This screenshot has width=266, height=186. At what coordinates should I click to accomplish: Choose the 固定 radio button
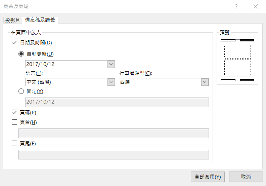pyautogui.click(x=21, y=91)
